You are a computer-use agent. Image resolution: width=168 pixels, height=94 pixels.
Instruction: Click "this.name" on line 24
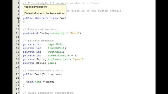(x=34, y=82)
